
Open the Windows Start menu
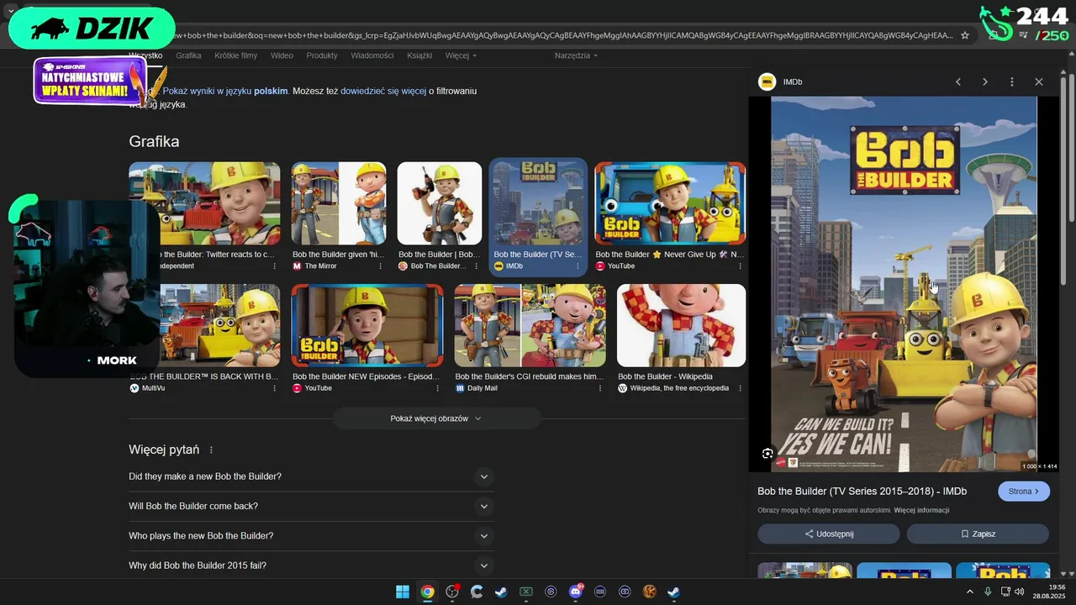[x=403, y=592]
